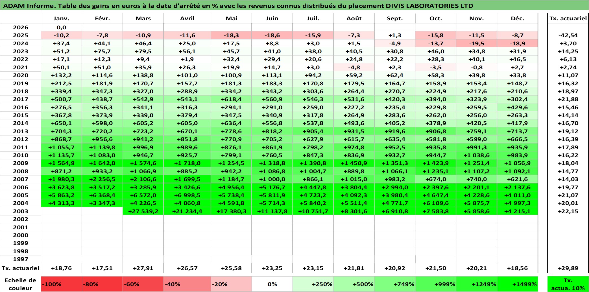Select the -4,8 cell in August 2021
Image resolution: width=589 pixels, height=292 pixels.
pyautogui.click(x=354, y=67)
